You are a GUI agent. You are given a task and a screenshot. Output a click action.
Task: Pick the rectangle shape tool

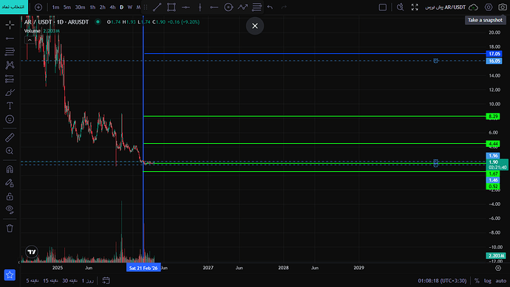tap(171, 7)
